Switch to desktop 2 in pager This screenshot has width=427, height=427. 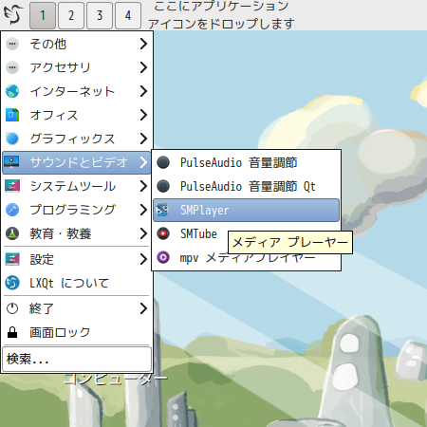(71, 15)
